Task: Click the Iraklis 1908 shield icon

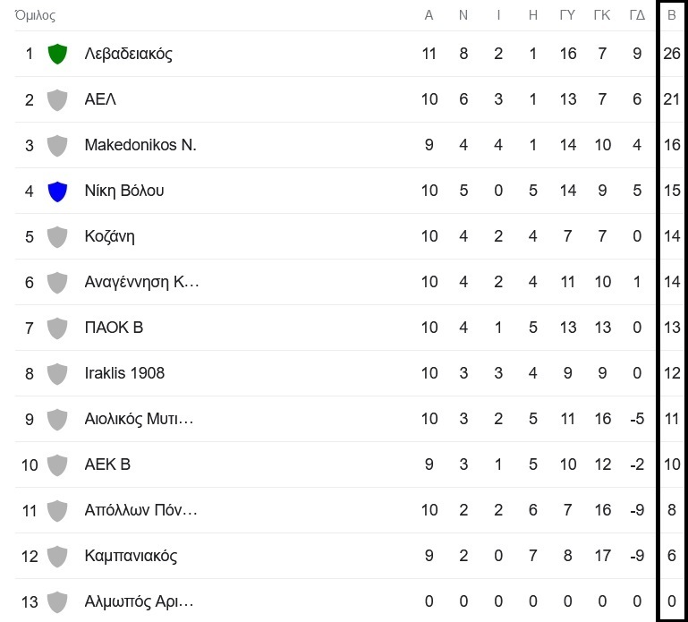Action: point(57,374)
